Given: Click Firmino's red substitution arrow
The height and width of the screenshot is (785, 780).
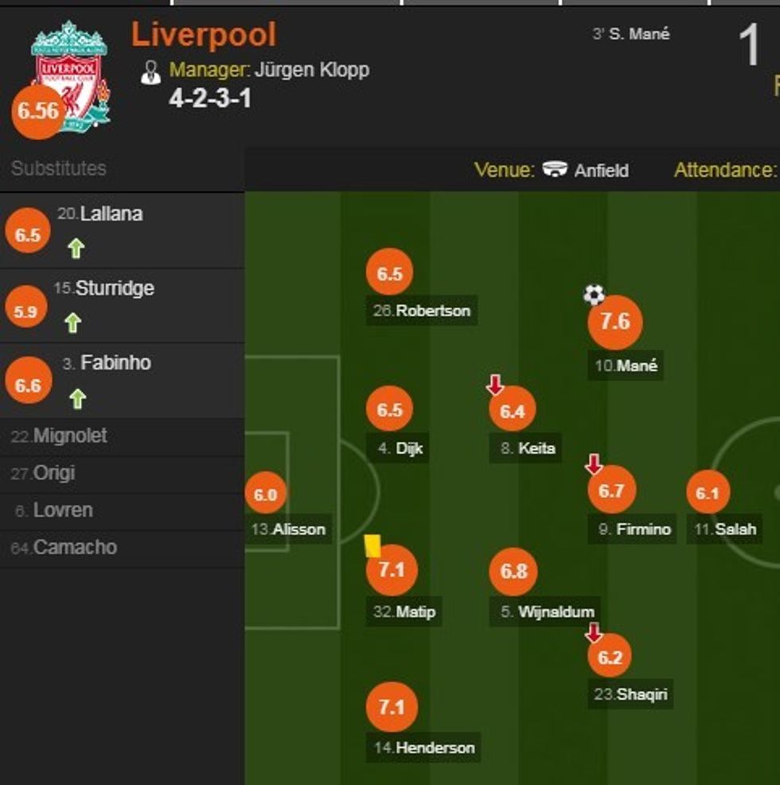Looking at the screenshot, I should pos(594,464).
